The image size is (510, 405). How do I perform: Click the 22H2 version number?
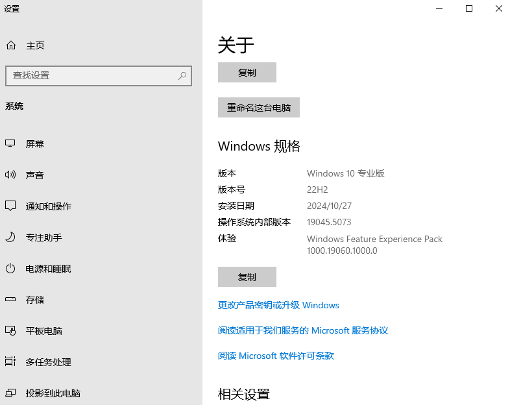coord(317,190)
